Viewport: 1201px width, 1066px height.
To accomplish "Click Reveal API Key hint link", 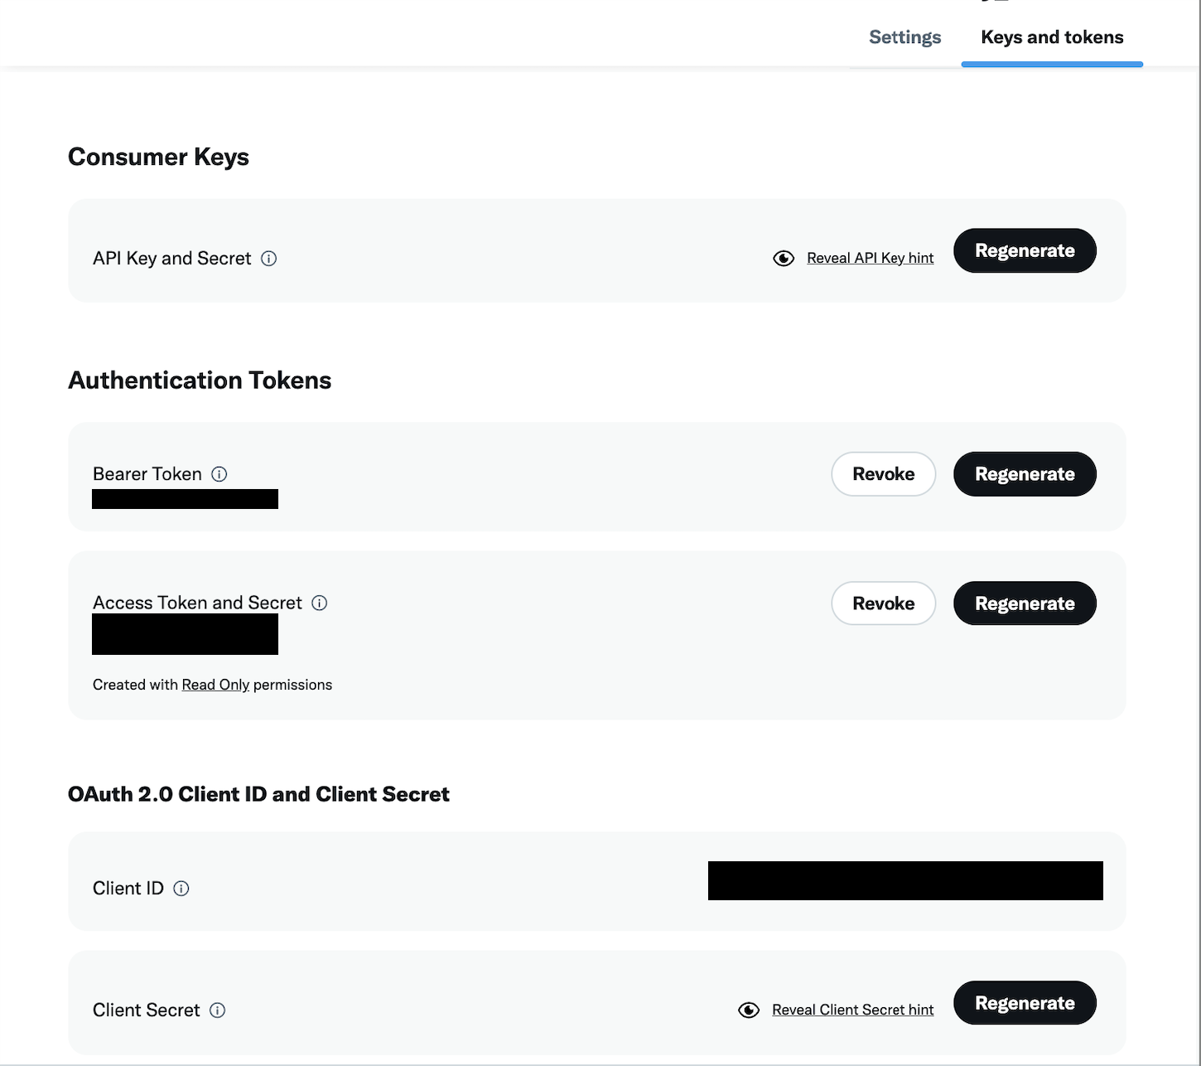I will coord(871,258).
